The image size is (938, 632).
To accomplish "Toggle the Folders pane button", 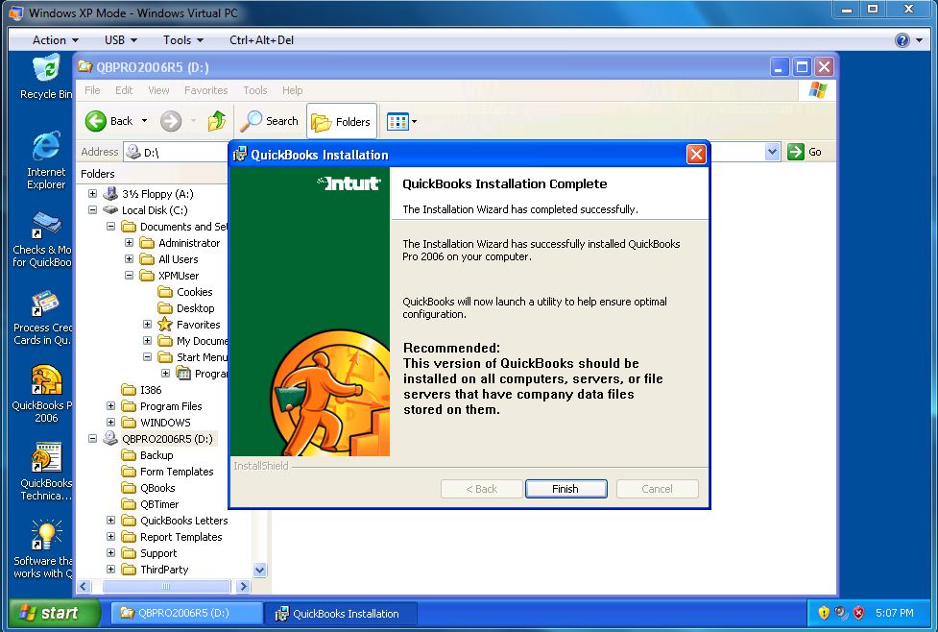I will pos(342,121).
